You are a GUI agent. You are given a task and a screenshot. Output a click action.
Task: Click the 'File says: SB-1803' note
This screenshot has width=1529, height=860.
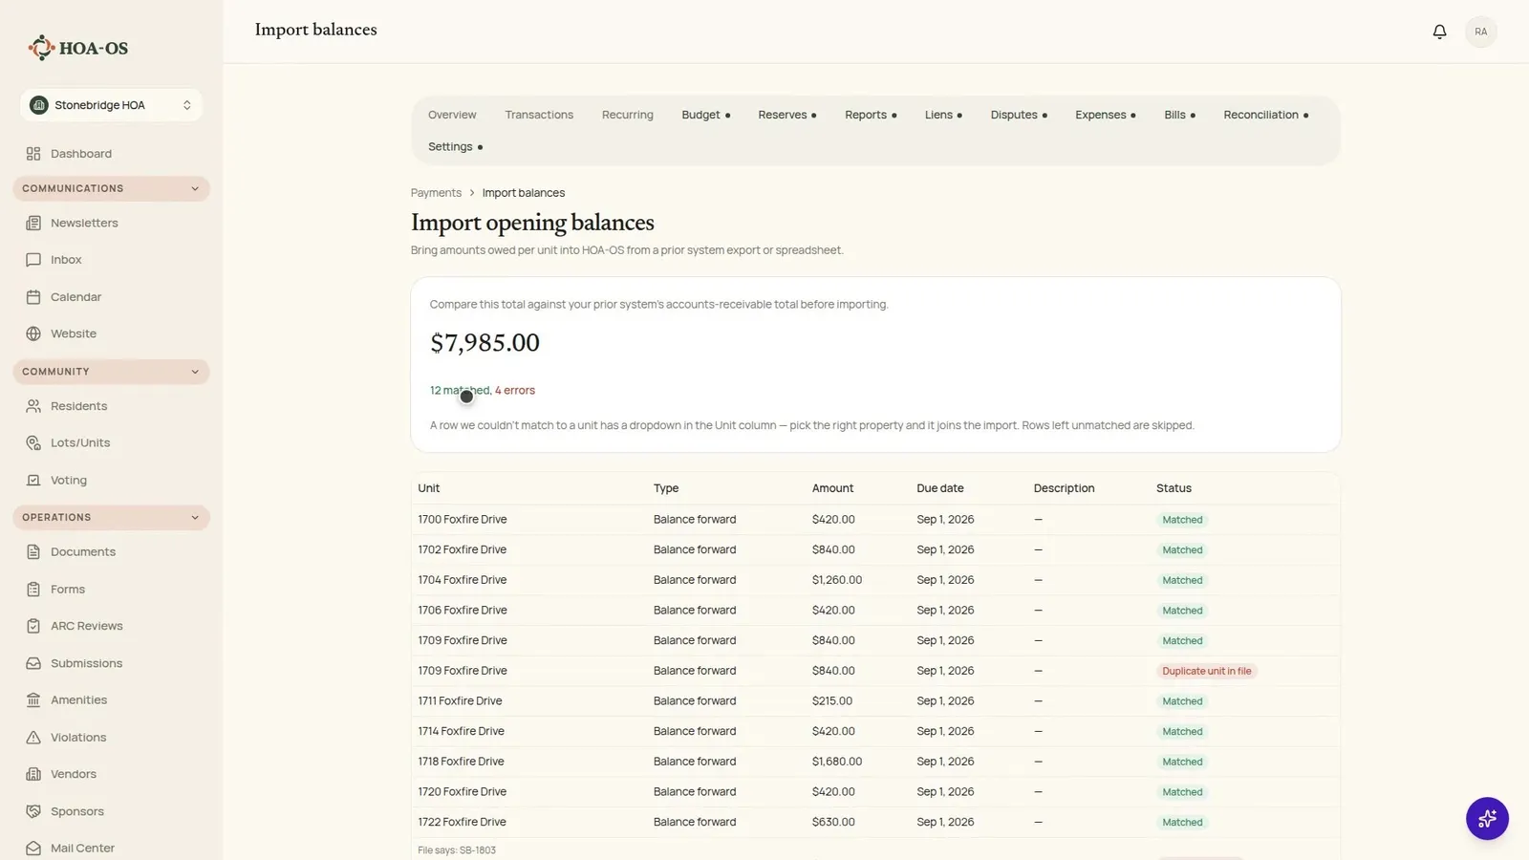point(457,850)
